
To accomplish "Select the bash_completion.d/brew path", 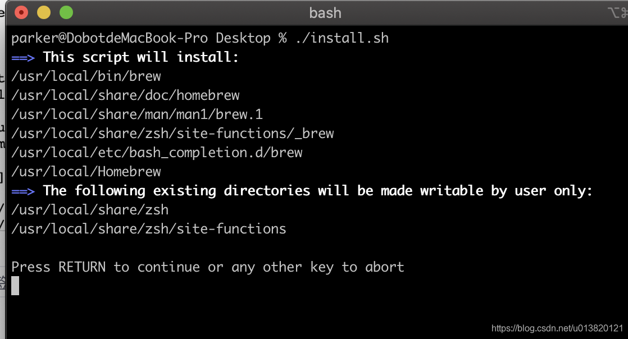I will (156, 152).
